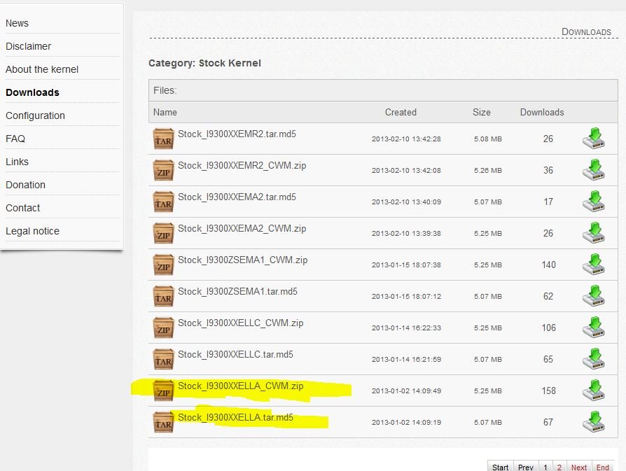Click created date 2013-01-02 14:09:49
The height and width of the screenshot is (471, 626).
[406, 391]
